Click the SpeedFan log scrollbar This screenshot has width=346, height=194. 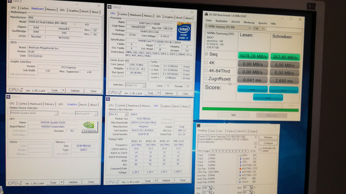(256, 142)
